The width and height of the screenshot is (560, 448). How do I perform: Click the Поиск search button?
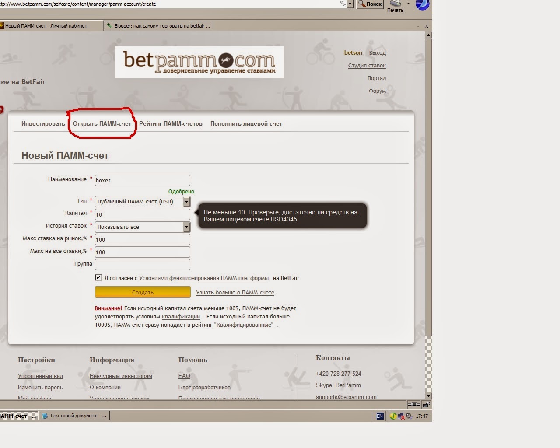coord(370,4)
